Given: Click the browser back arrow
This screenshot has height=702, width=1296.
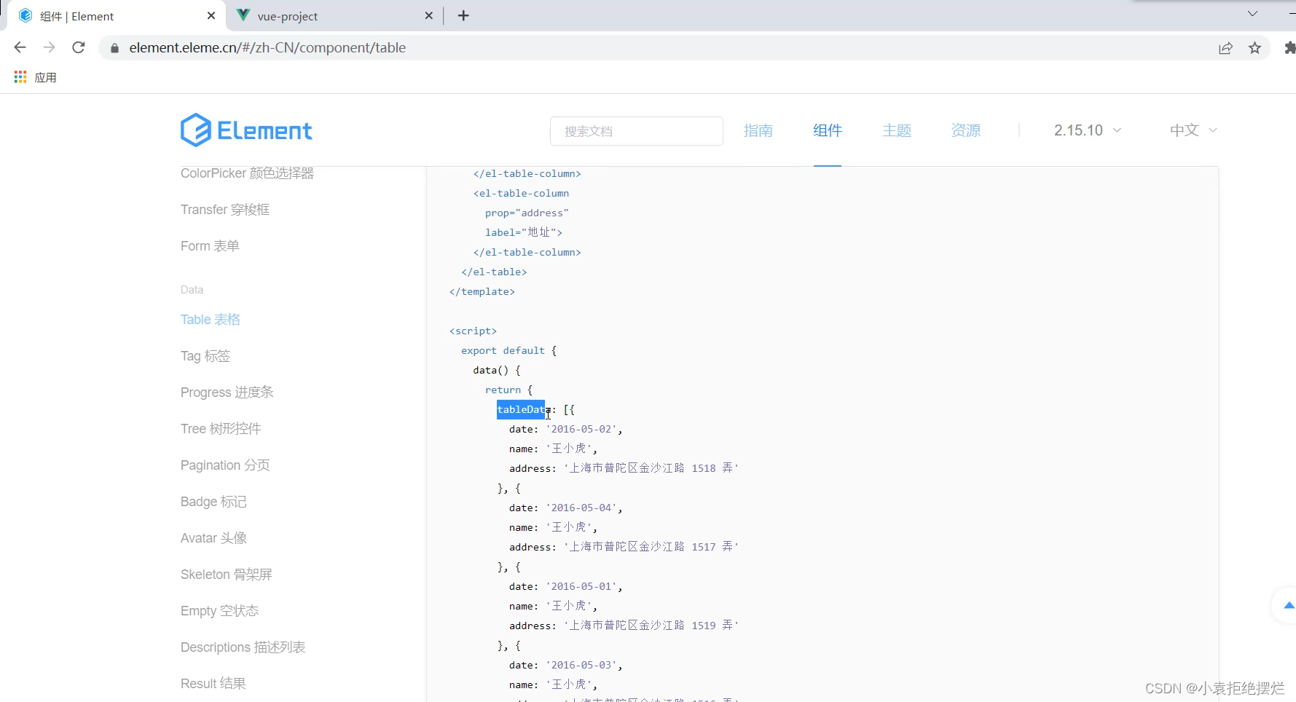Looking at the screenshot, I should tap(20, 47).
